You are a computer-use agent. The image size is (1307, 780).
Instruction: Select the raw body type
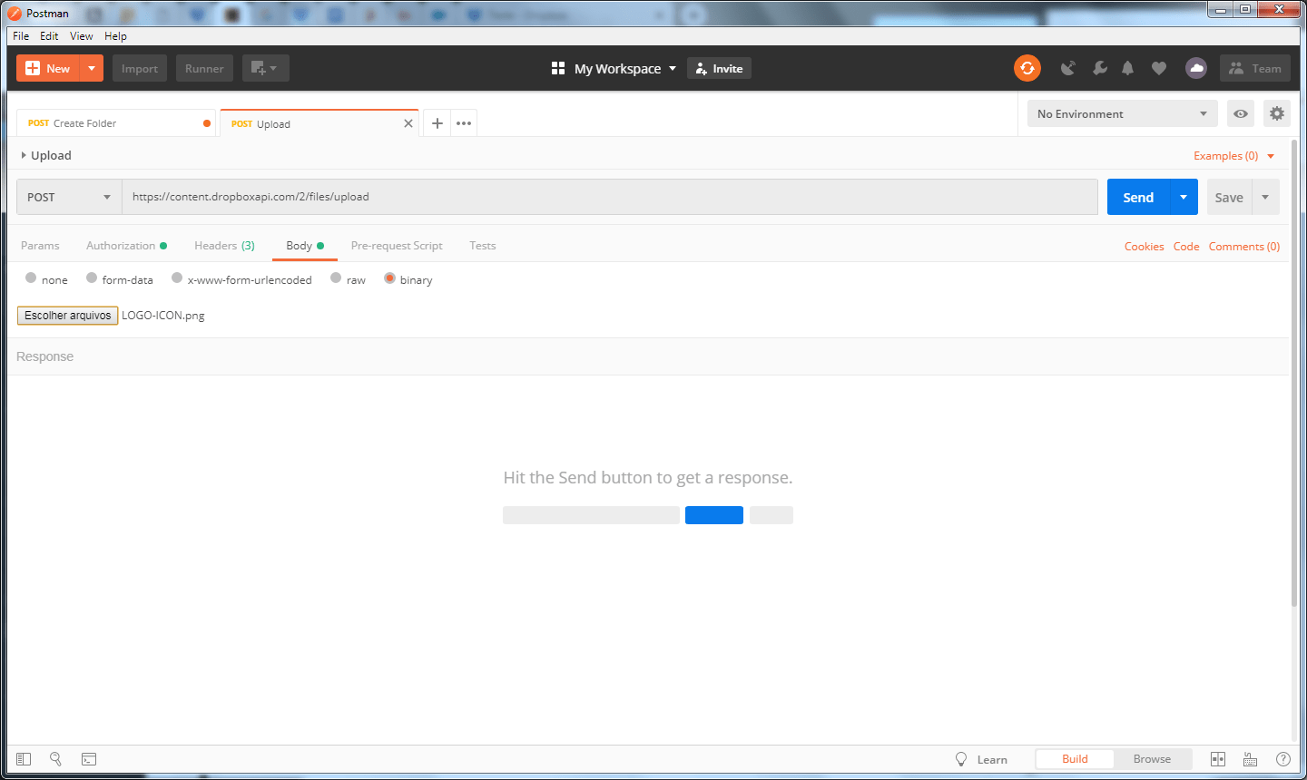(x=336, y=278)
